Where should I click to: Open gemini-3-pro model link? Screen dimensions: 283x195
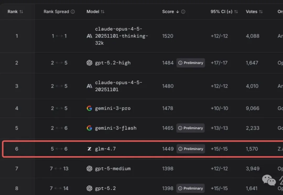click(x=113, y=108)
